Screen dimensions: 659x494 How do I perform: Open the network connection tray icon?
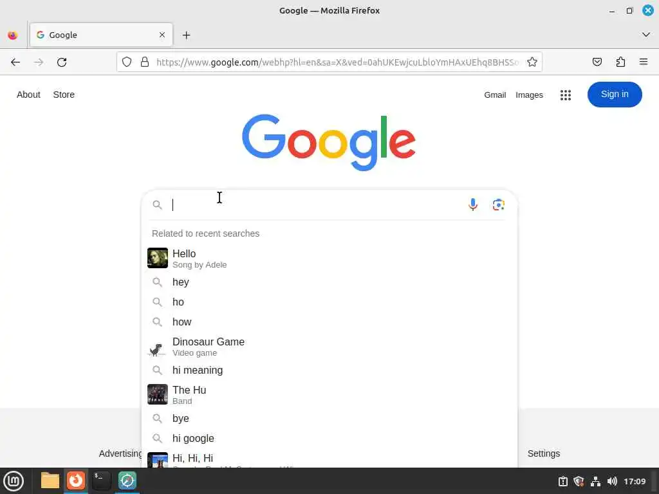pyautogui.click(x=595, y=481)
